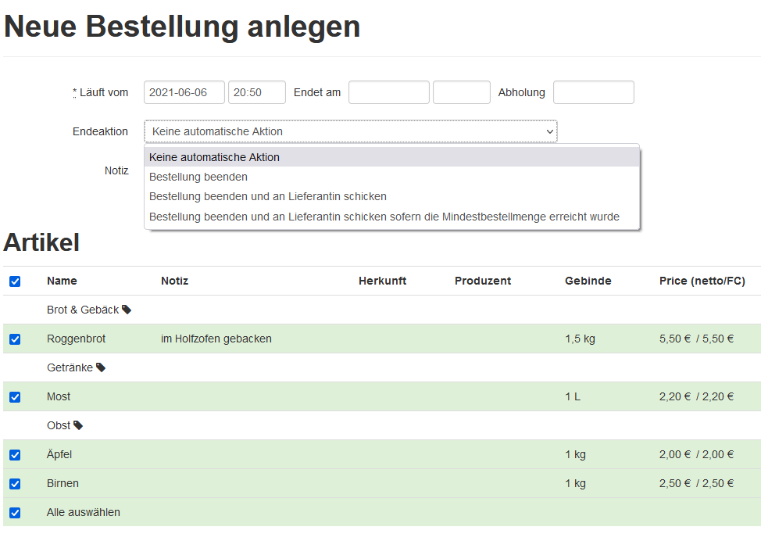Uncheck the Birnen row checkbox
This screenshot has width=761, height=534.
coord(15,484)
